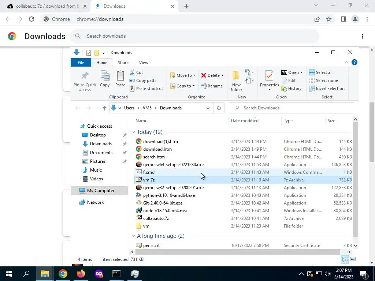Viewport: 375px width, 281px height.
Task: Click horizontal scrollbar of file list
Action: click(x=238, y=252)
